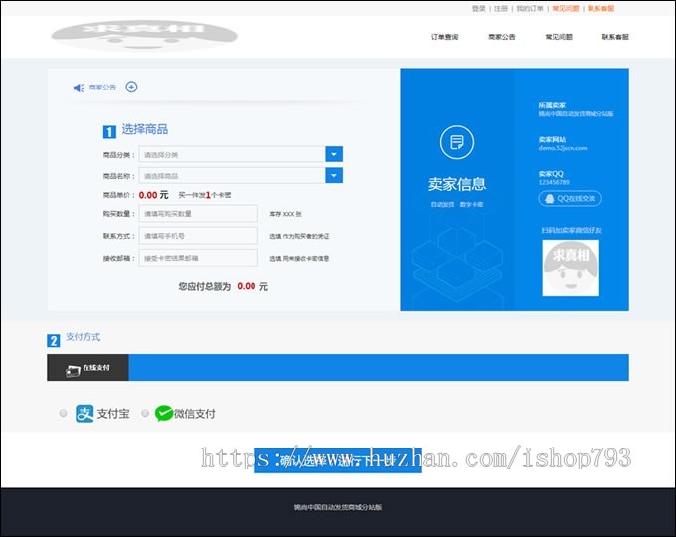The image size is (676, 537).
Task: Click the blue confirm and next step button
Action: coord(338,460)
